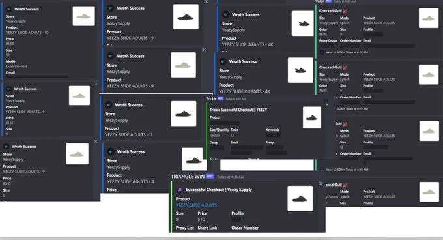
Task: Click the Trickle bot username
Action: coord(211,98)
